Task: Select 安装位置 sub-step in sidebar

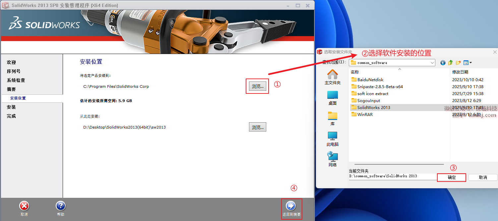Action: (18, 98)
